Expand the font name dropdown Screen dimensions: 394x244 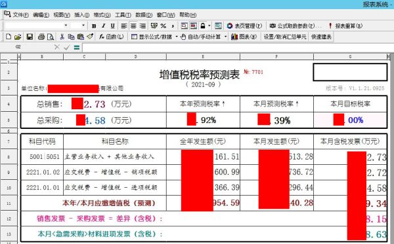66,26
